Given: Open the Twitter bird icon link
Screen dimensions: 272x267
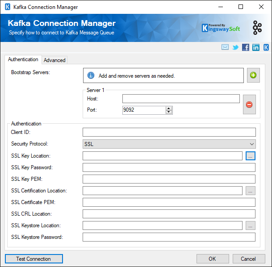Looking at the screenshot, I should click(x=235, y=47).
